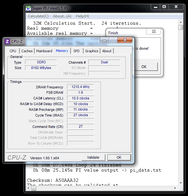This screenshot has height=196, width=188.
Task: Open the About tab in CPU-Z
Action: point(107,51)
